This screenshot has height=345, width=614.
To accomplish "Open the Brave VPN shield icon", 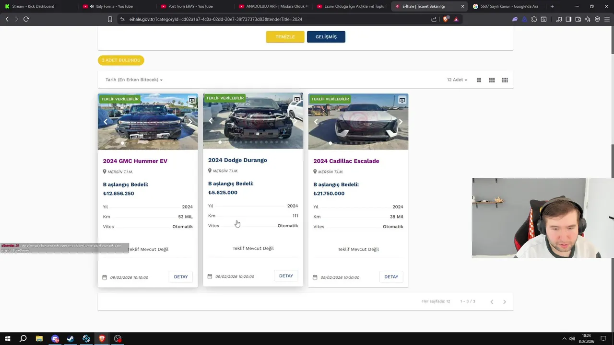I will 597,19.
